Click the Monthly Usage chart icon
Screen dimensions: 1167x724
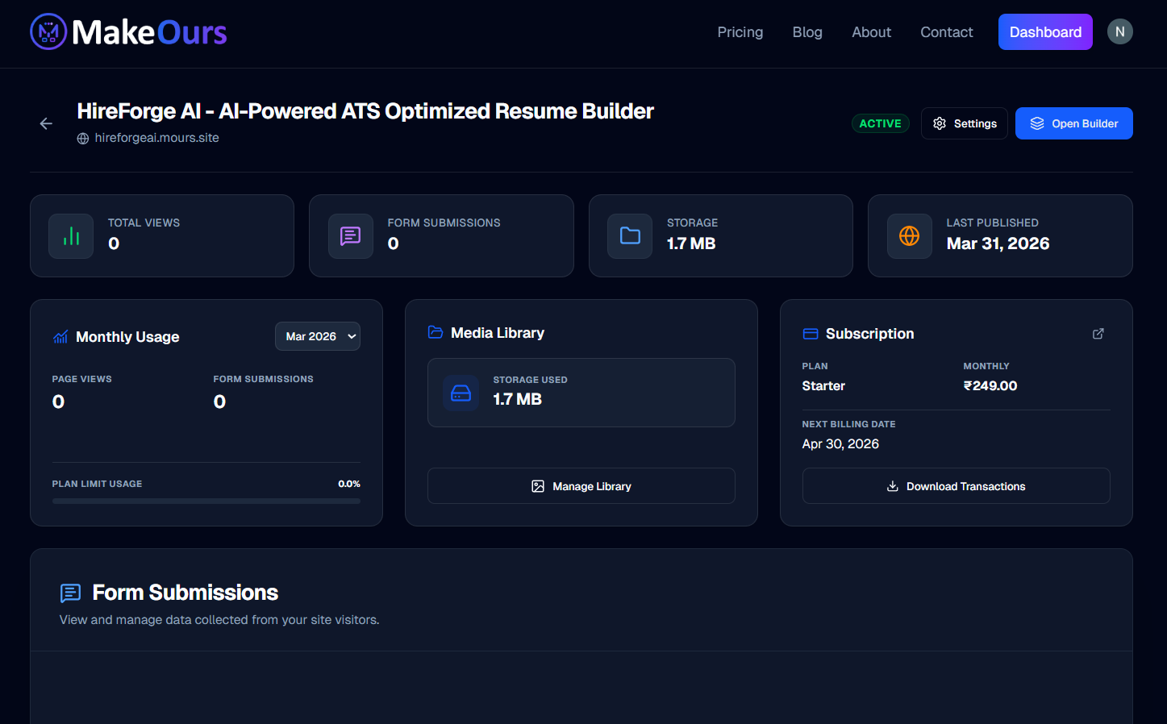[60, 336]
